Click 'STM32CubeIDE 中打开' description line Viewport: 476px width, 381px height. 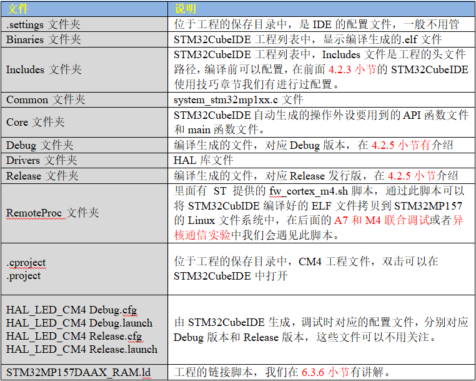coord(231,276)
